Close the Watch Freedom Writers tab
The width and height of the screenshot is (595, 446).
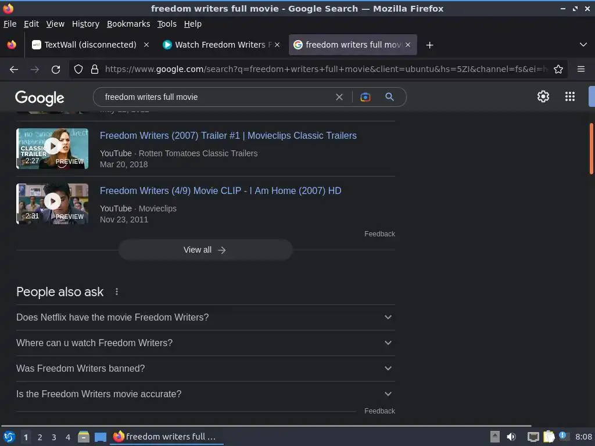pos(277,45)
